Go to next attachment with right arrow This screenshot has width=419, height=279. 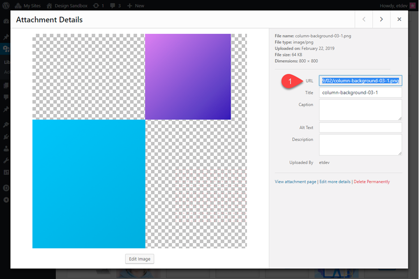(381, 19)
